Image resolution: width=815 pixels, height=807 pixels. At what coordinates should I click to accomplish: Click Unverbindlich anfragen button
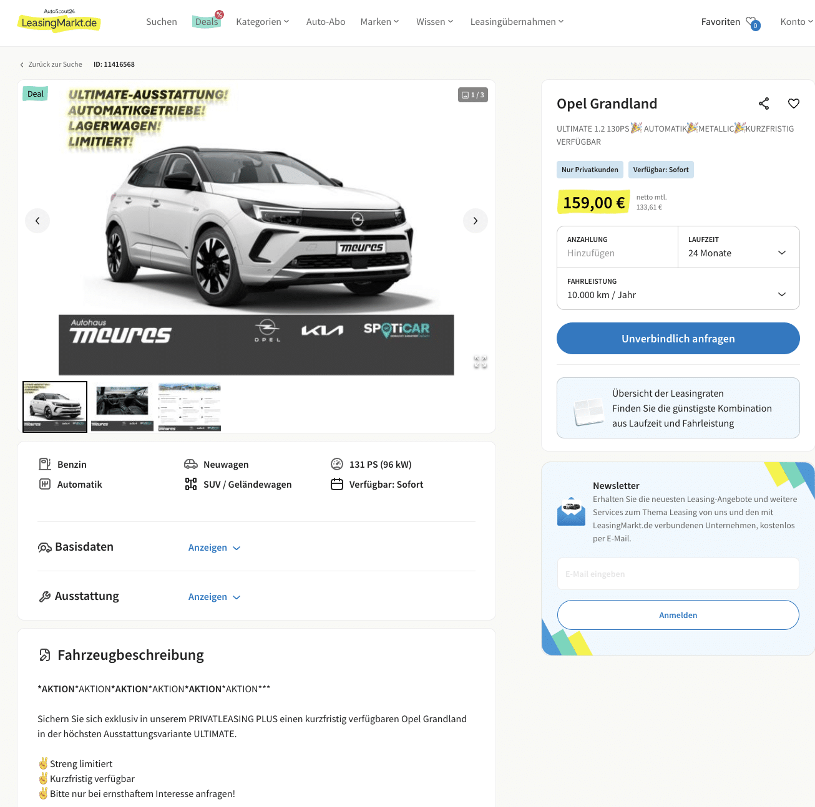[678, 339]
